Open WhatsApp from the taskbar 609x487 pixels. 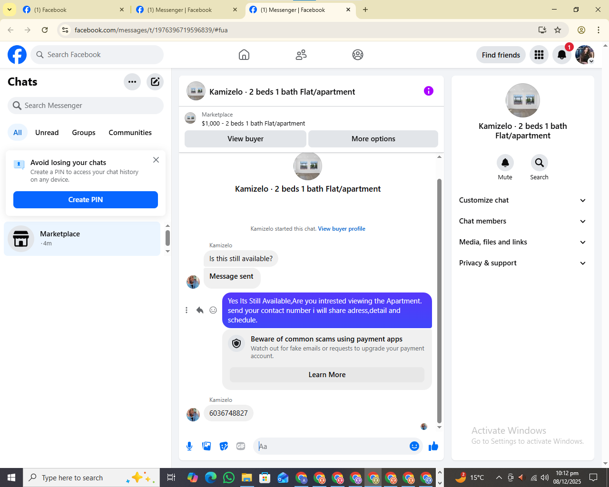pyautogui.click(x=229, y=477)
